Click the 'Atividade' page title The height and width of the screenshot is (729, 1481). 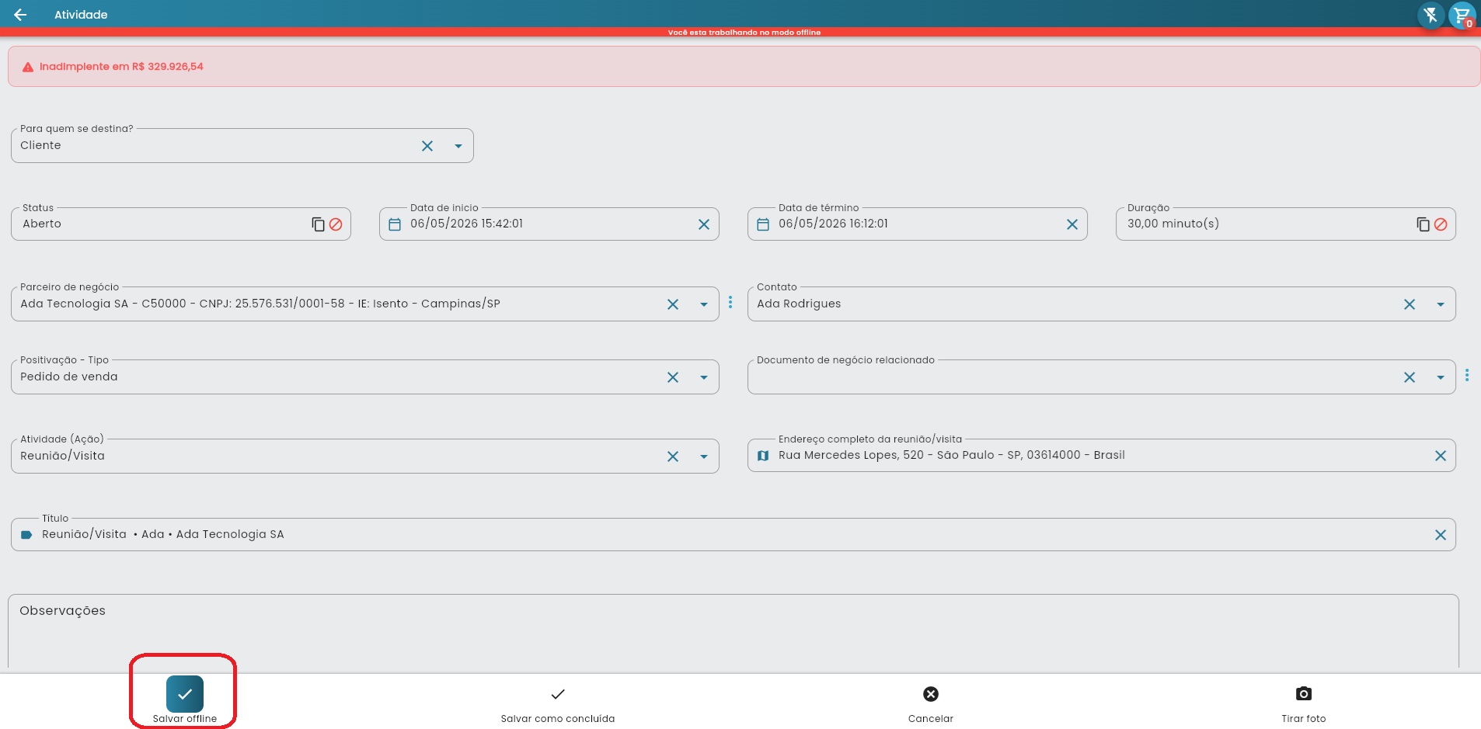click(81, 15)
